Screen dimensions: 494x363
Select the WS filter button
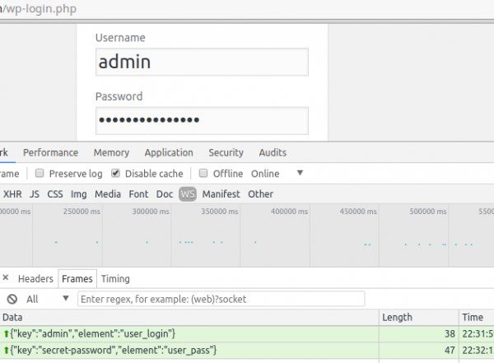pyautogui.click(x=188, y=194)
